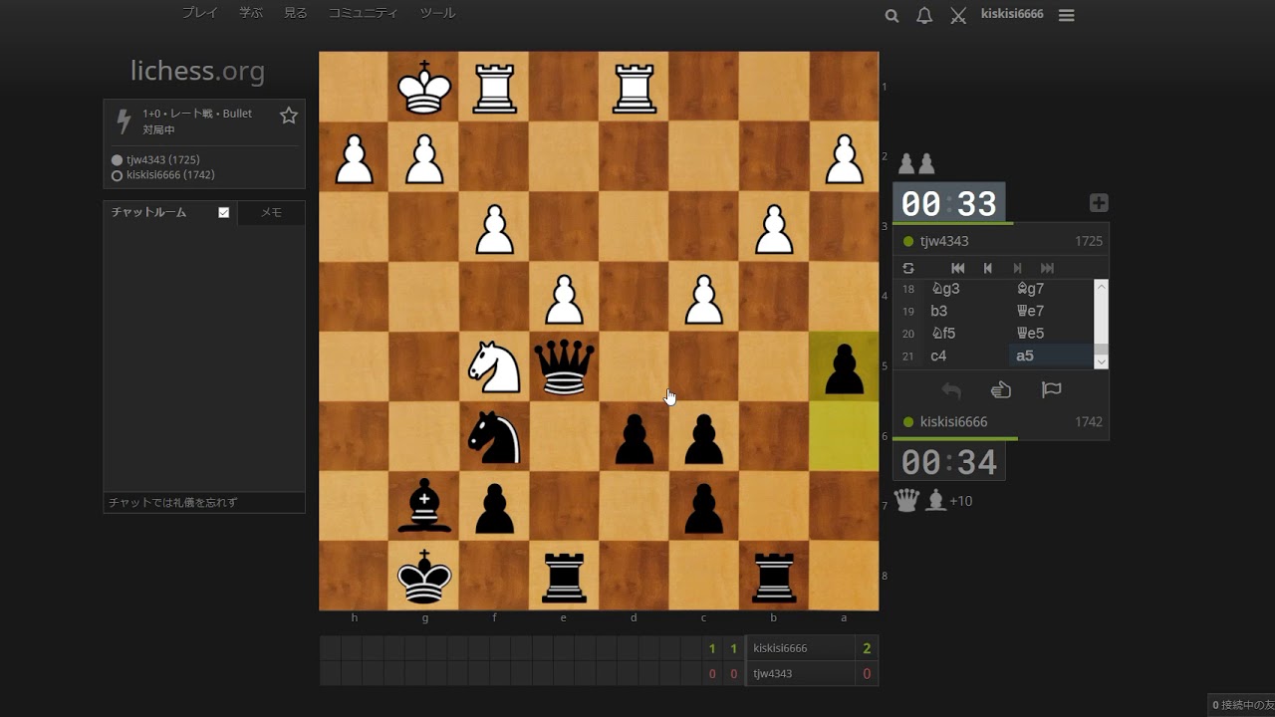Click the white rook on f1
The width and height of the screenshot is (1275, 717).
[494, 87]
